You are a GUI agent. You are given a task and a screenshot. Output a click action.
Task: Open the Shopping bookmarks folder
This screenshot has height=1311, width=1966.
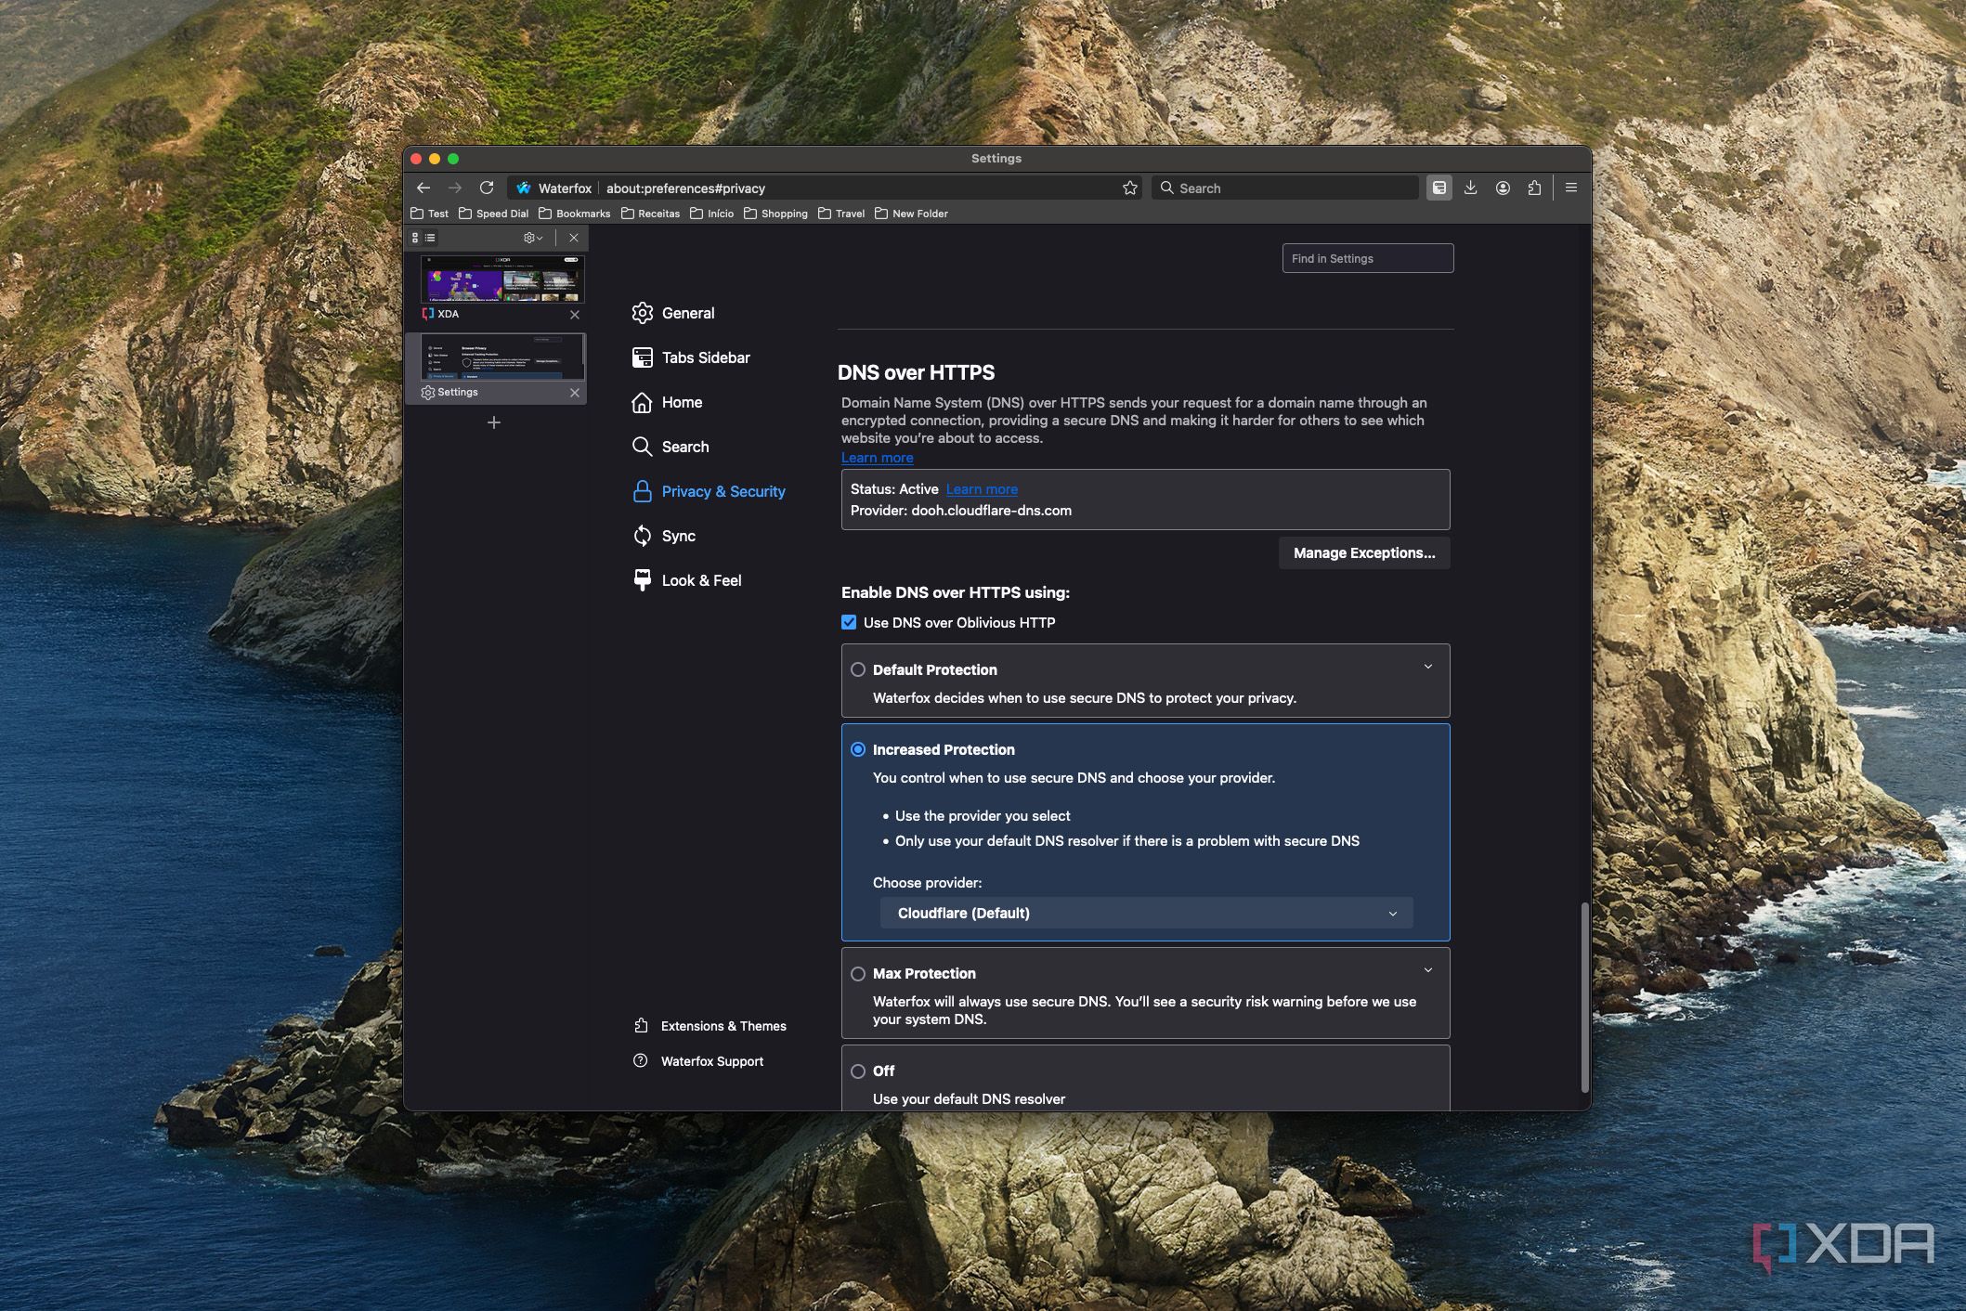tap(776, 214)
